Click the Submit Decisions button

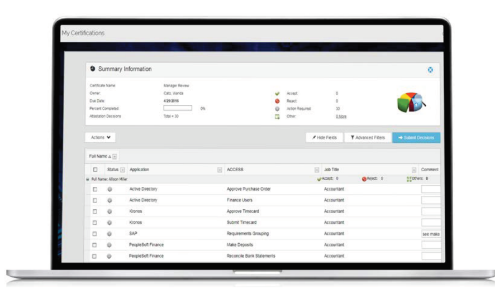point(416,138)
